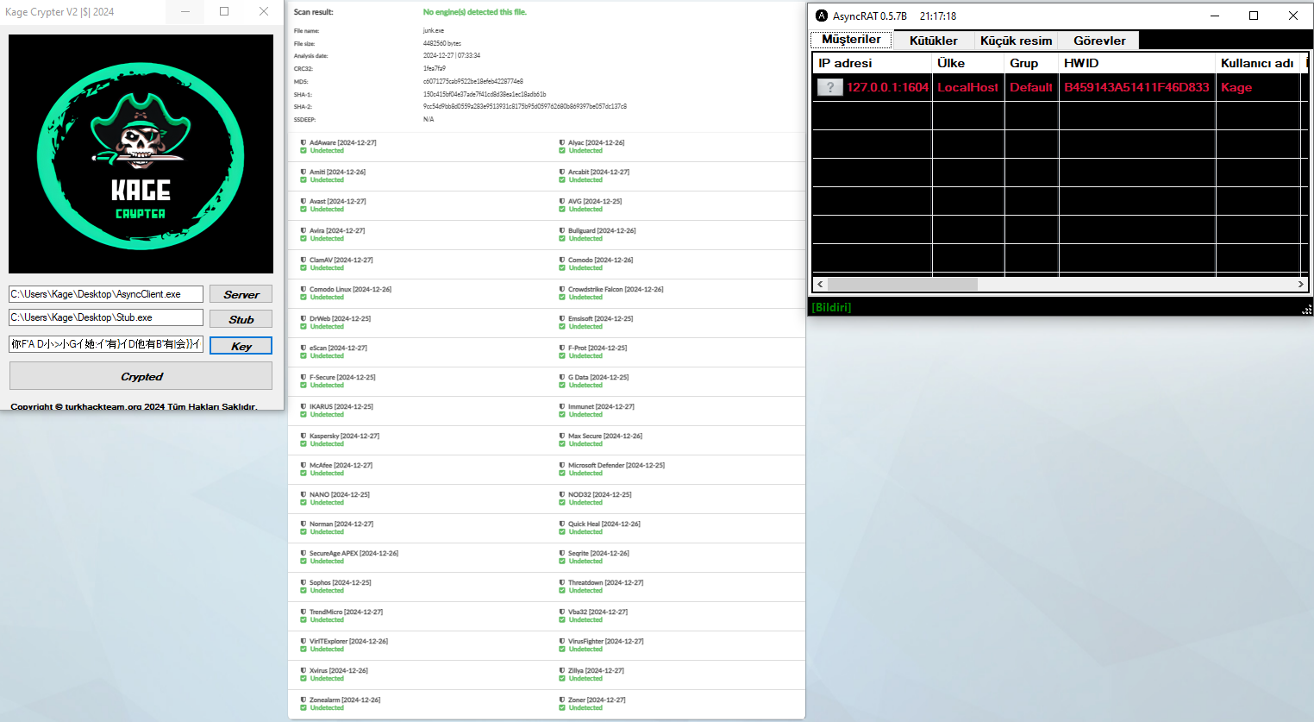Click the shield icon beside Avast
Image resolution: width=1314 pixels, height=722 pixels.
303,201
